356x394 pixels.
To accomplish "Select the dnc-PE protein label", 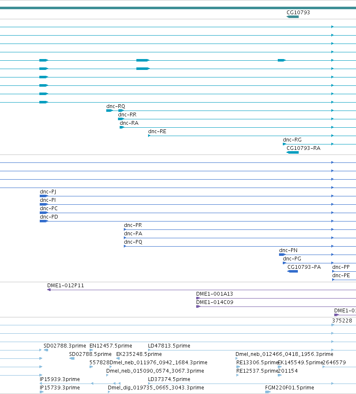I will pos(341,276).
